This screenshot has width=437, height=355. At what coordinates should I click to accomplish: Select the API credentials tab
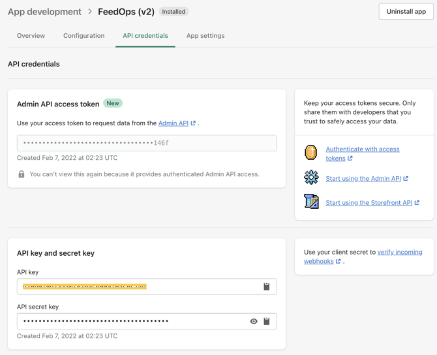pos(145,36)
